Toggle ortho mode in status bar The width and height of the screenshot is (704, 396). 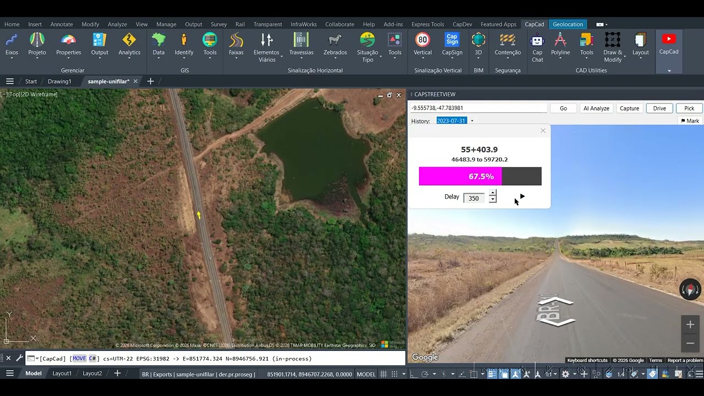(x=414, y=374)
